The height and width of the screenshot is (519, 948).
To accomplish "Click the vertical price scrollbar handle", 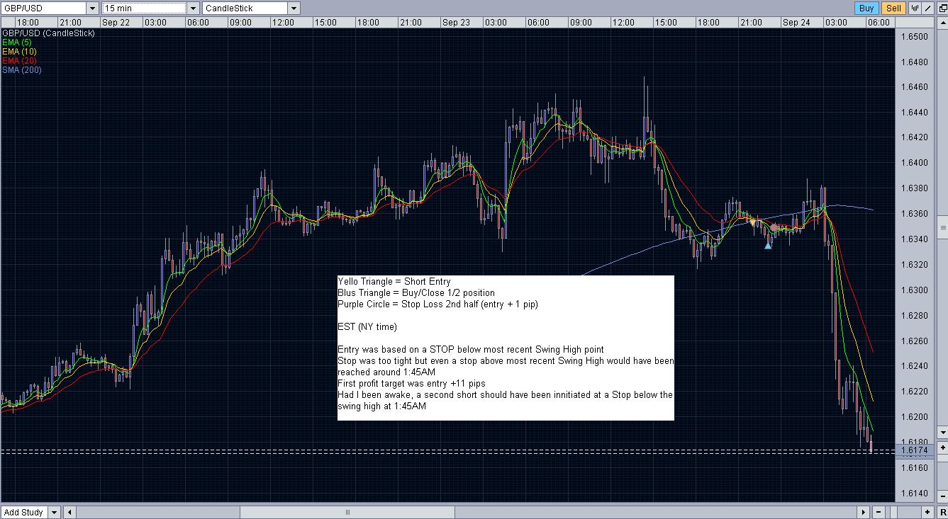I will pyautogui.click(x=943, y=227).
